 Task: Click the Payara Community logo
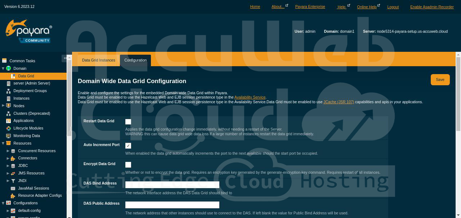tap(29, 31)
